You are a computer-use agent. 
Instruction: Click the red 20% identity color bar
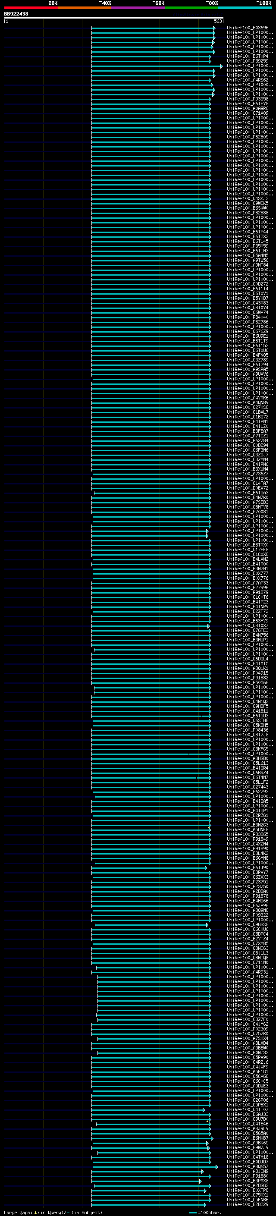pyautogui.click(x=31, y=8)
